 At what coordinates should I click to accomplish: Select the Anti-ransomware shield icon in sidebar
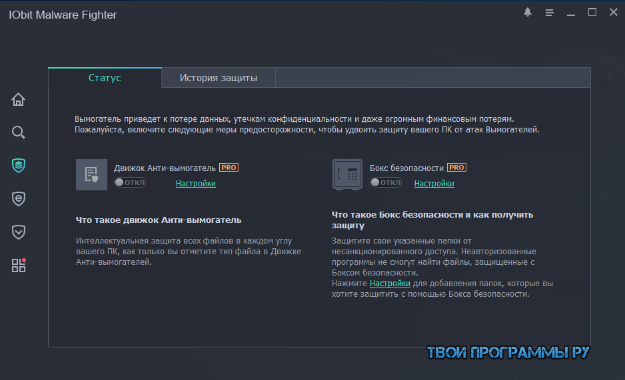(x=19, y=166)
